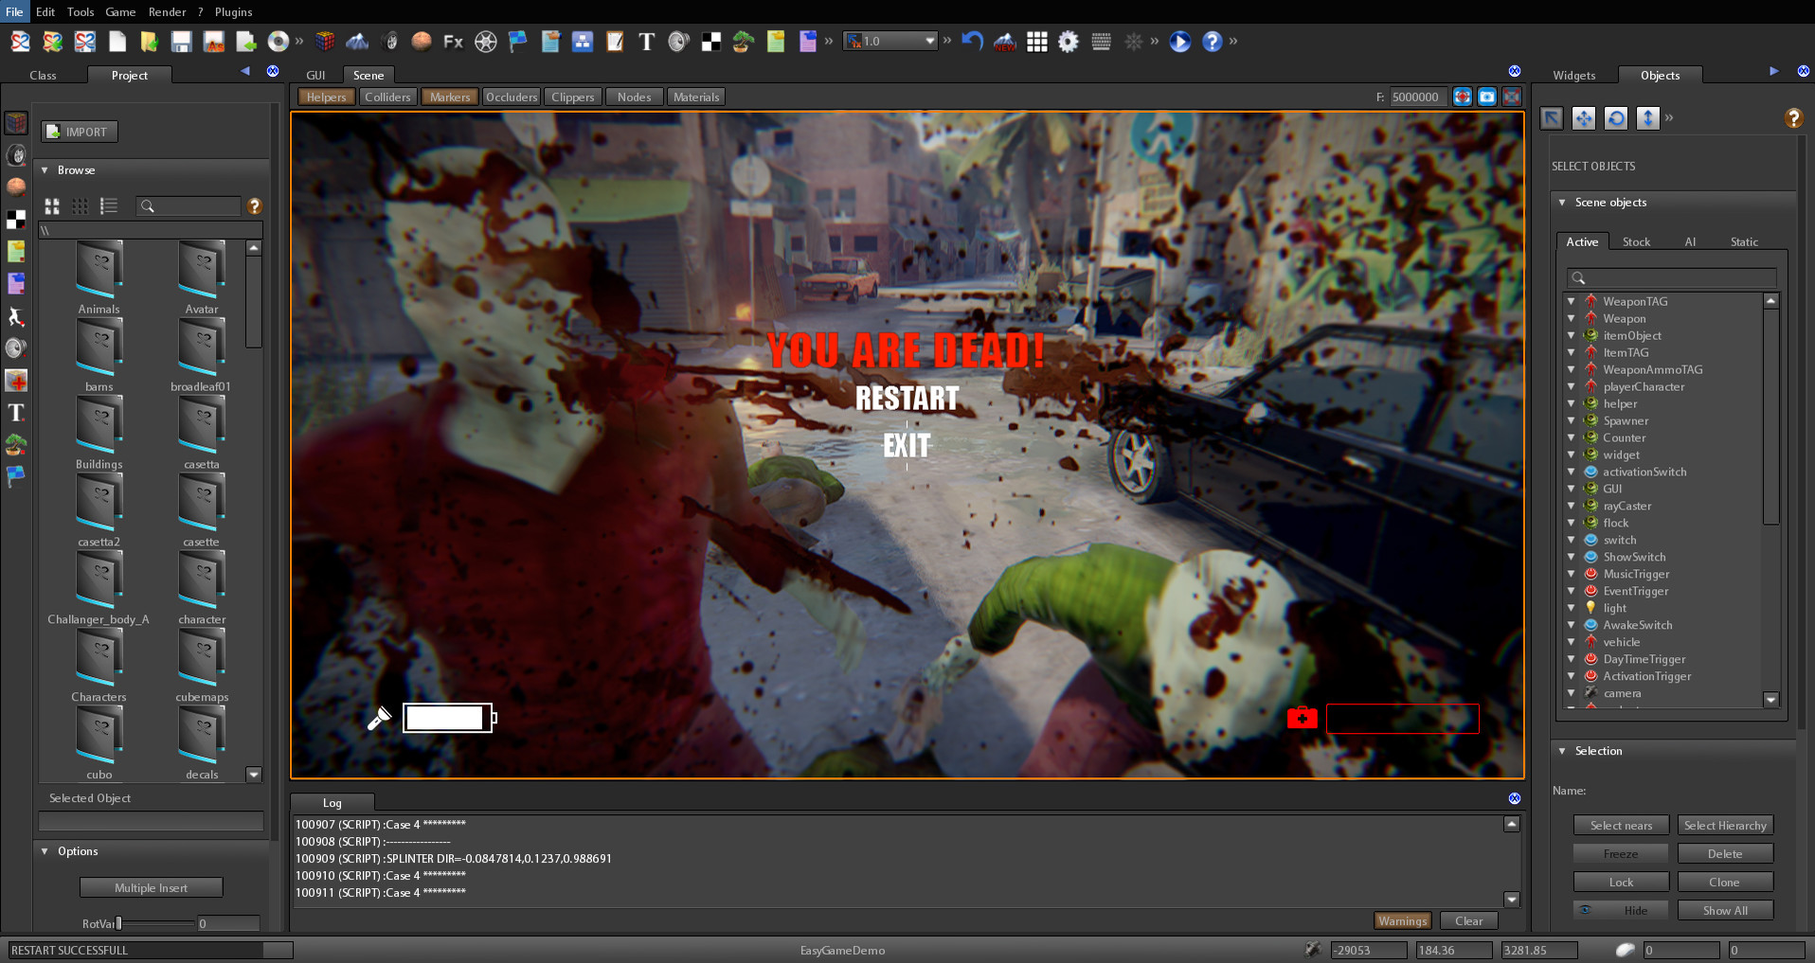This screenshot has width=1815, height=963.
Task: Toggle the Markers display mode
Action: 449,96
